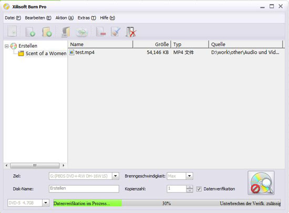Click the tree scrollbar right arrow
289x213 pixels.
point(64,165)
